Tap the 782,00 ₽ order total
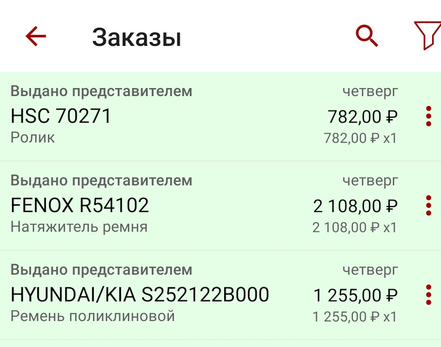 (362, 117)
